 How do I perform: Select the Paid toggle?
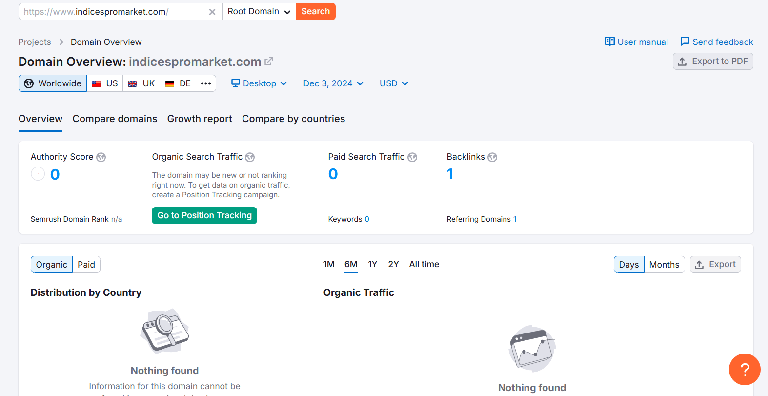click(86, 265)
